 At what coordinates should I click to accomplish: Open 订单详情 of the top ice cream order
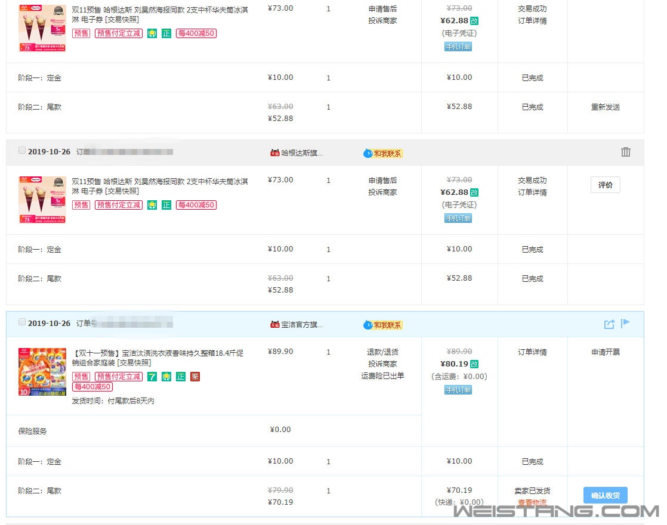pyautogui.click(x=532, y=21)
